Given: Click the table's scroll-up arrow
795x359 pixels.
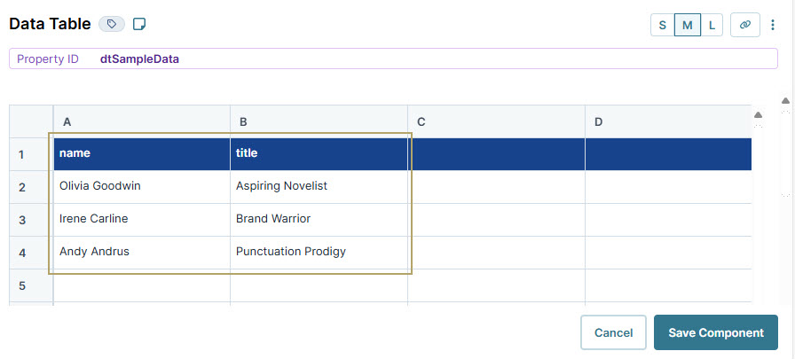Looking at the screenshot, I should (758, 115).
